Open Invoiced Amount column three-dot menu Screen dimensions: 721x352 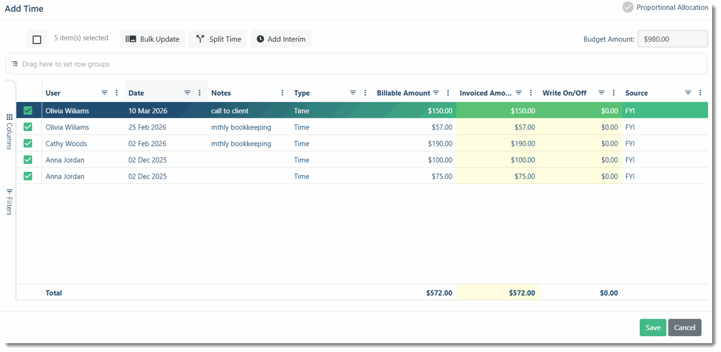point(531,93)
